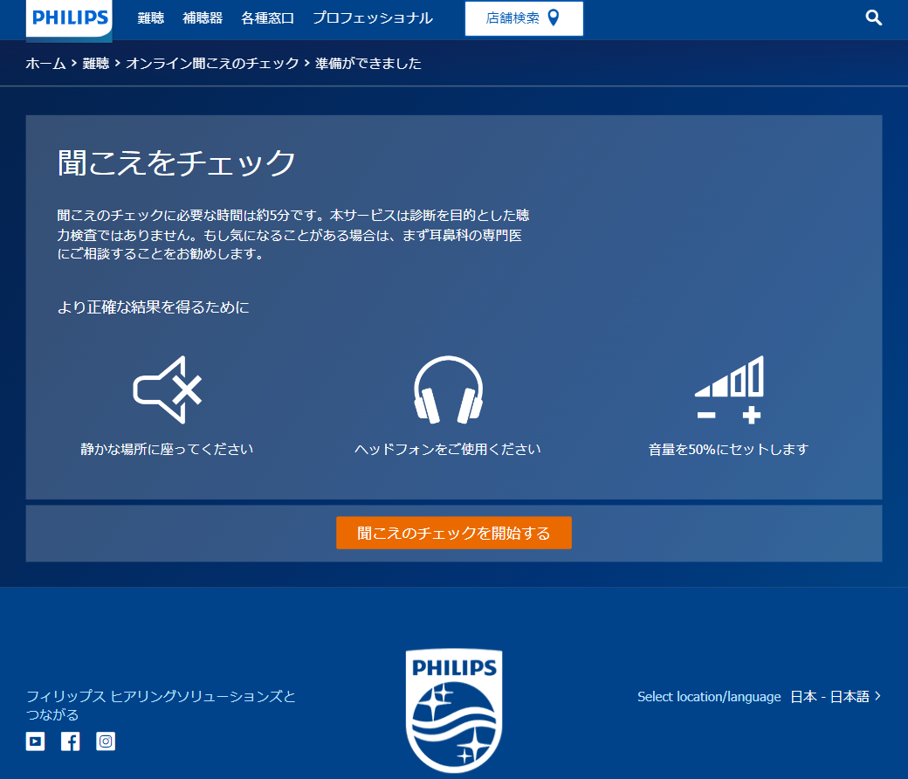This screenshot has height=779, width=908.
Task: Click フィリップス ヒアリングソリューションズと つながる text
Action: (x=161, y=705)
